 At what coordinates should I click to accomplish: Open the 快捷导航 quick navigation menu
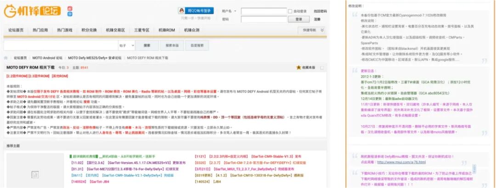coord(311,30)
